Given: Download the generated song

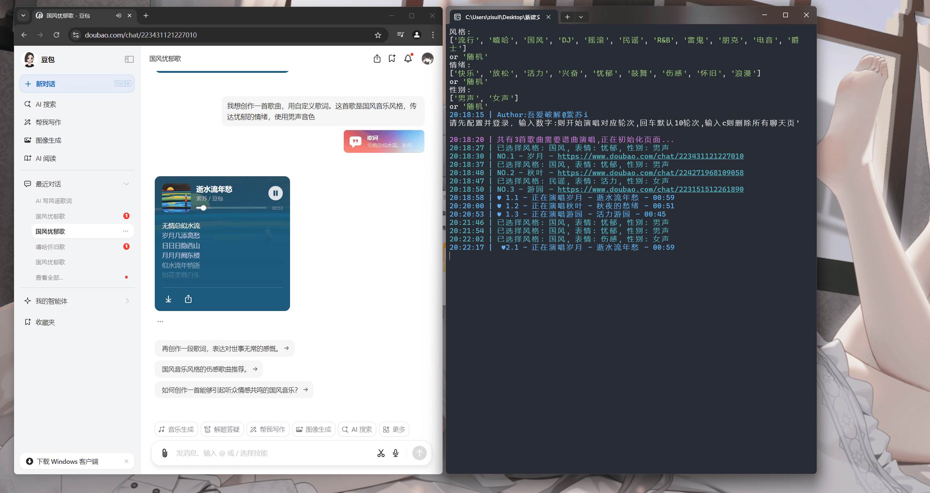Looking at the screenshot, I should (x=168, y=299).
